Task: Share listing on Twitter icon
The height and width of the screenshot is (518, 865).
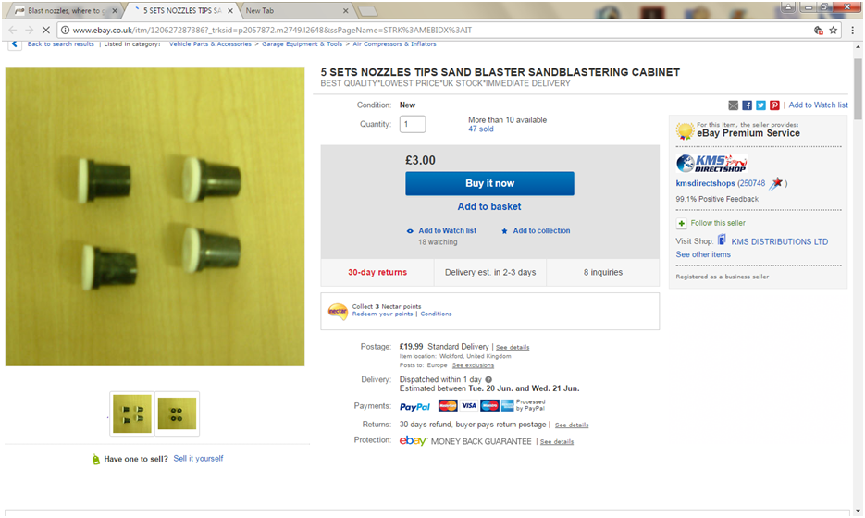Action: [760, 105]
